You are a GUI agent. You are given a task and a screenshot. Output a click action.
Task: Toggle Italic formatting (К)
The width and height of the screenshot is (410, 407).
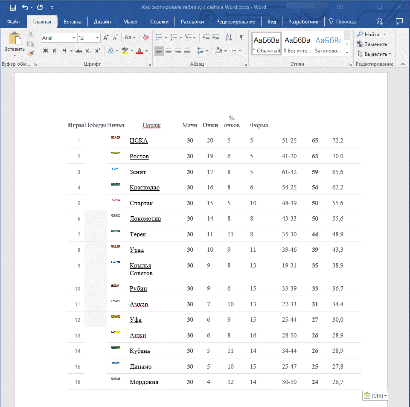[55, 51]
